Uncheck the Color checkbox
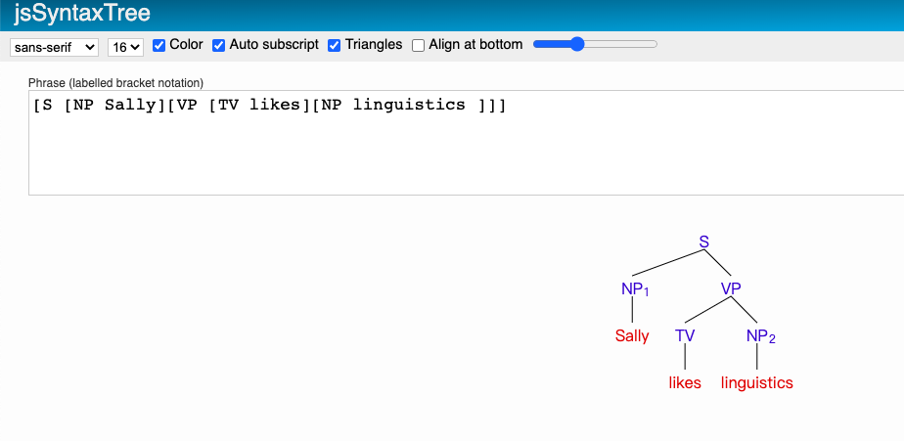 pyautogui.click(x=159, y=46)
